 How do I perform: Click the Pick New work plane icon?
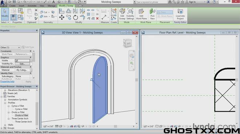click(x=152, y=14)
